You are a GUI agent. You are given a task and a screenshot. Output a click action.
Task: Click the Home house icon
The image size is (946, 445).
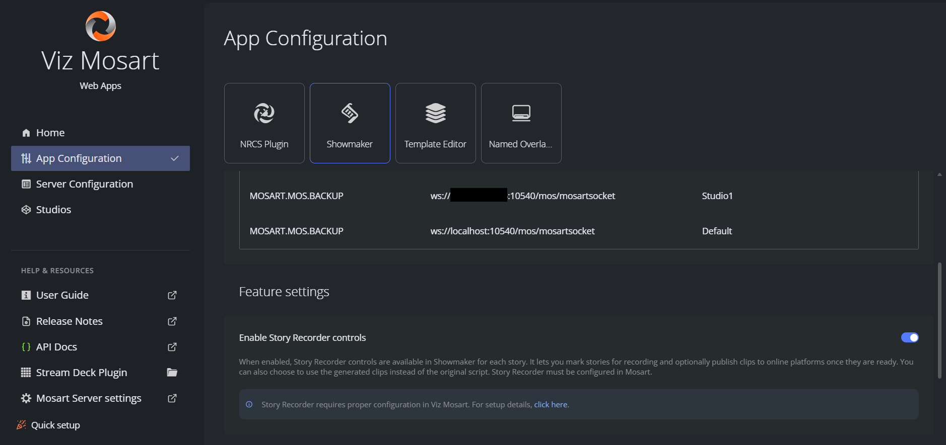coord(26,133)
